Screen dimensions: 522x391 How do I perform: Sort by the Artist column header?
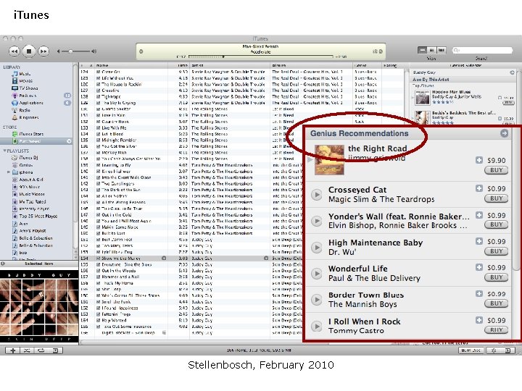[230, 65]
